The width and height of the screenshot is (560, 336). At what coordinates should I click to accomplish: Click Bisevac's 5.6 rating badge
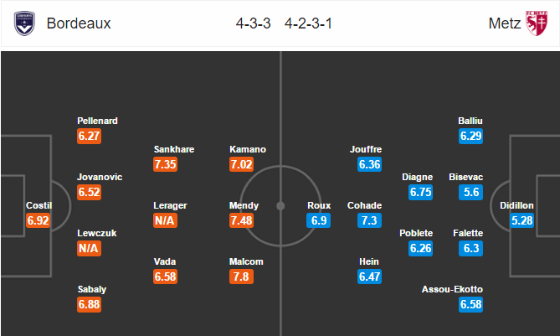470,192
